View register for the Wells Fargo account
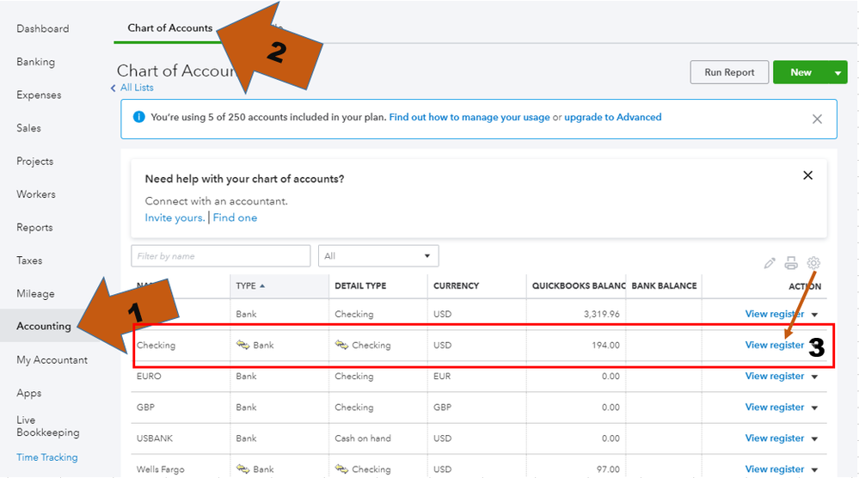The height and width of the screenshot is (478, 859). (775, 469)
